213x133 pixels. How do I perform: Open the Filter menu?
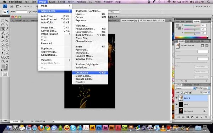click(71, 2)
